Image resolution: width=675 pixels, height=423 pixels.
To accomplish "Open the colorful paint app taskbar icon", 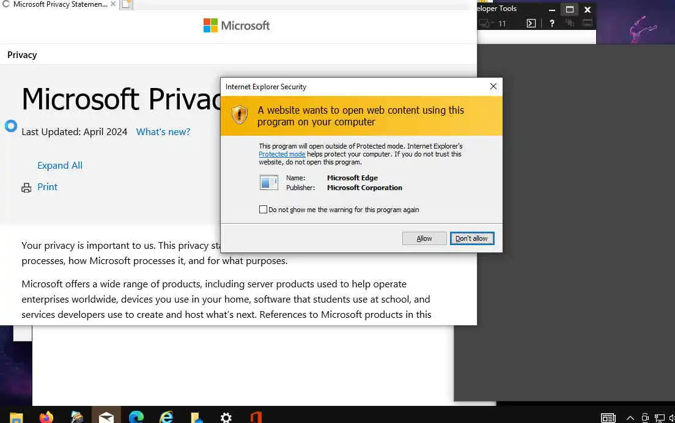I will tap(76, 416).
